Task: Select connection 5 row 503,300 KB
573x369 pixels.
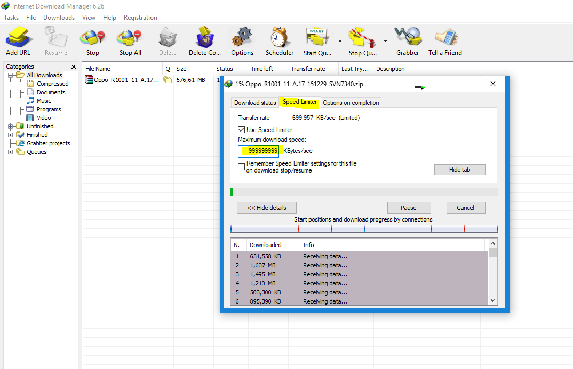Action: [359, 292]
